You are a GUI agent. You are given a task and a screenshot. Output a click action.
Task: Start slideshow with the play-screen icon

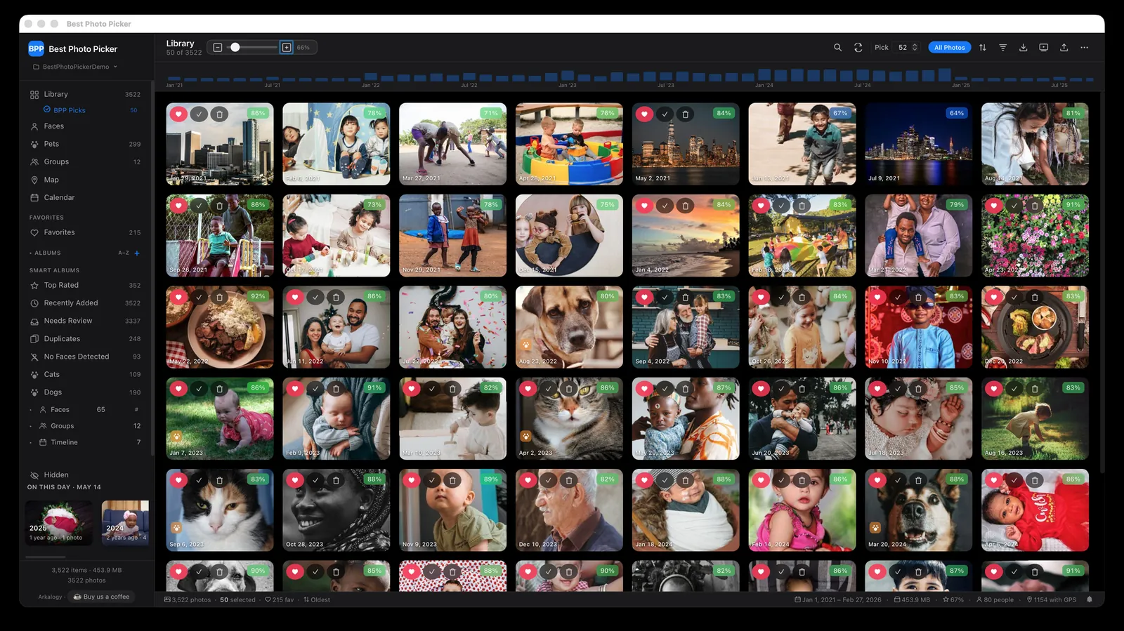point(1044,48)
